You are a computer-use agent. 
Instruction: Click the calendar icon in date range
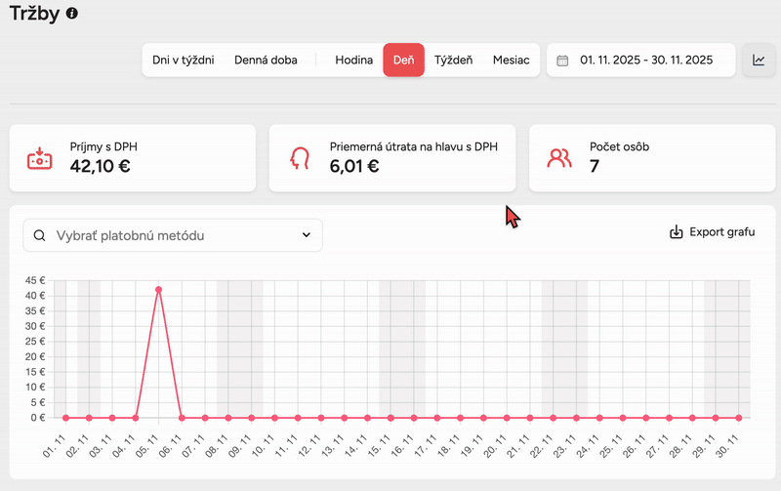click(x=562, y=61)
